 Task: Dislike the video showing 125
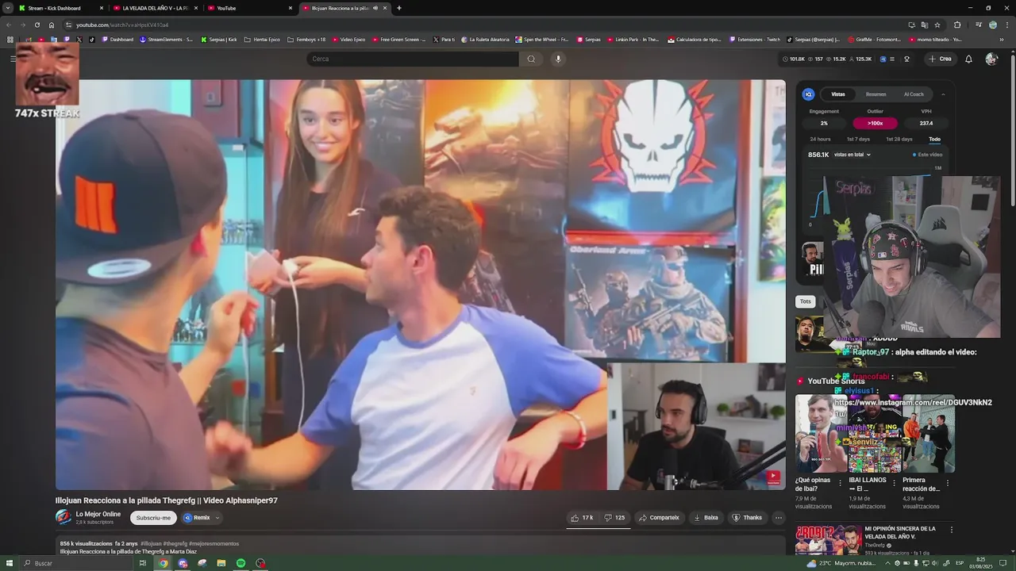[x=615, y=518]
